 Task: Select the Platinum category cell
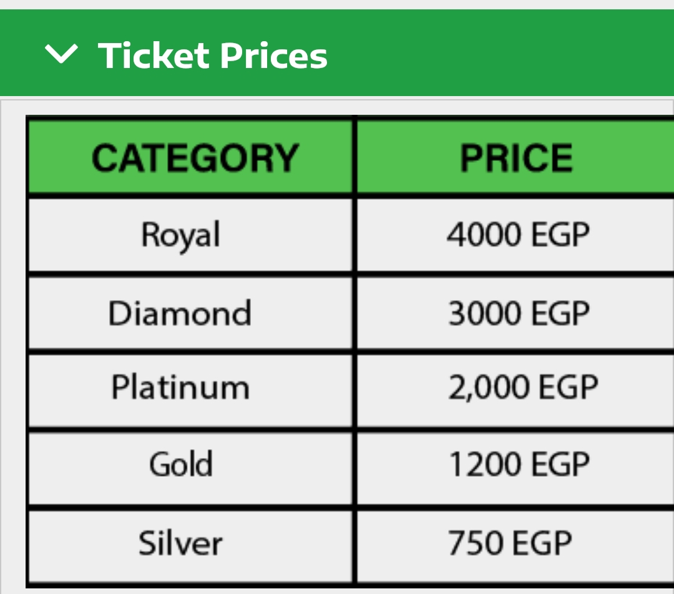tap(180, 387)
